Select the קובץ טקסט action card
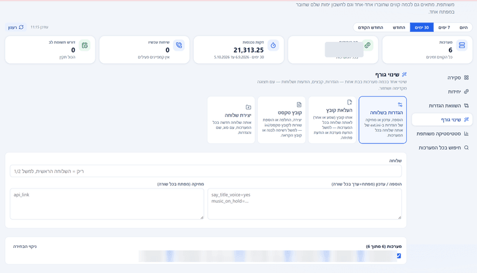This screenshot has width=477, height=273. point(282,120)
